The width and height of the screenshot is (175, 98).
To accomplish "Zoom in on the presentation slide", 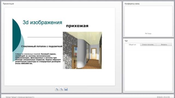I will click(x=57, y=89).
